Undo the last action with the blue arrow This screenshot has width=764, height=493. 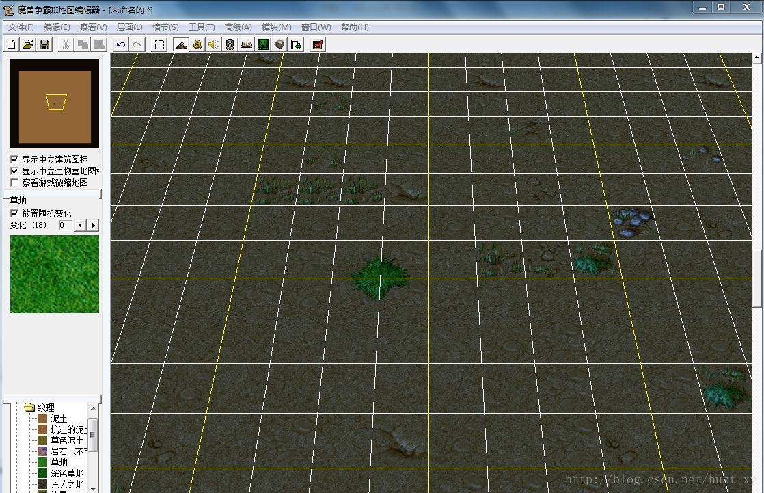121,45
